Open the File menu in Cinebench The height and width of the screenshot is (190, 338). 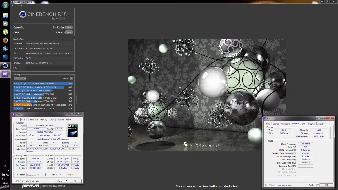14,6
